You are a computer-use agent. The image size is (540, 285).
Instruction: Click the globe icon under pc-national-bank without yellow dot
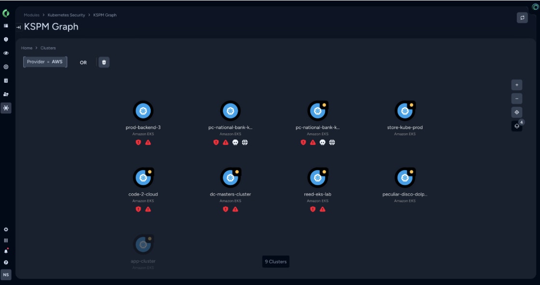(x=245, y=142)
